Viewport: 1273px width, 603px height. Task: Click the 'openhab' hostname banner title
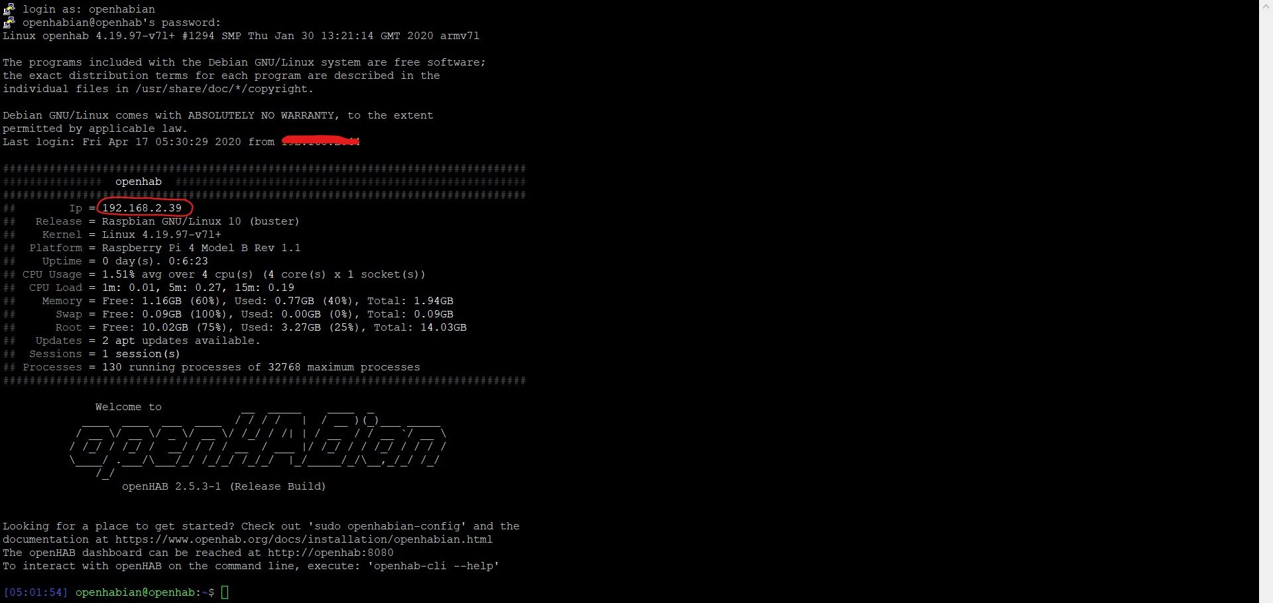(x=139, y=182)
